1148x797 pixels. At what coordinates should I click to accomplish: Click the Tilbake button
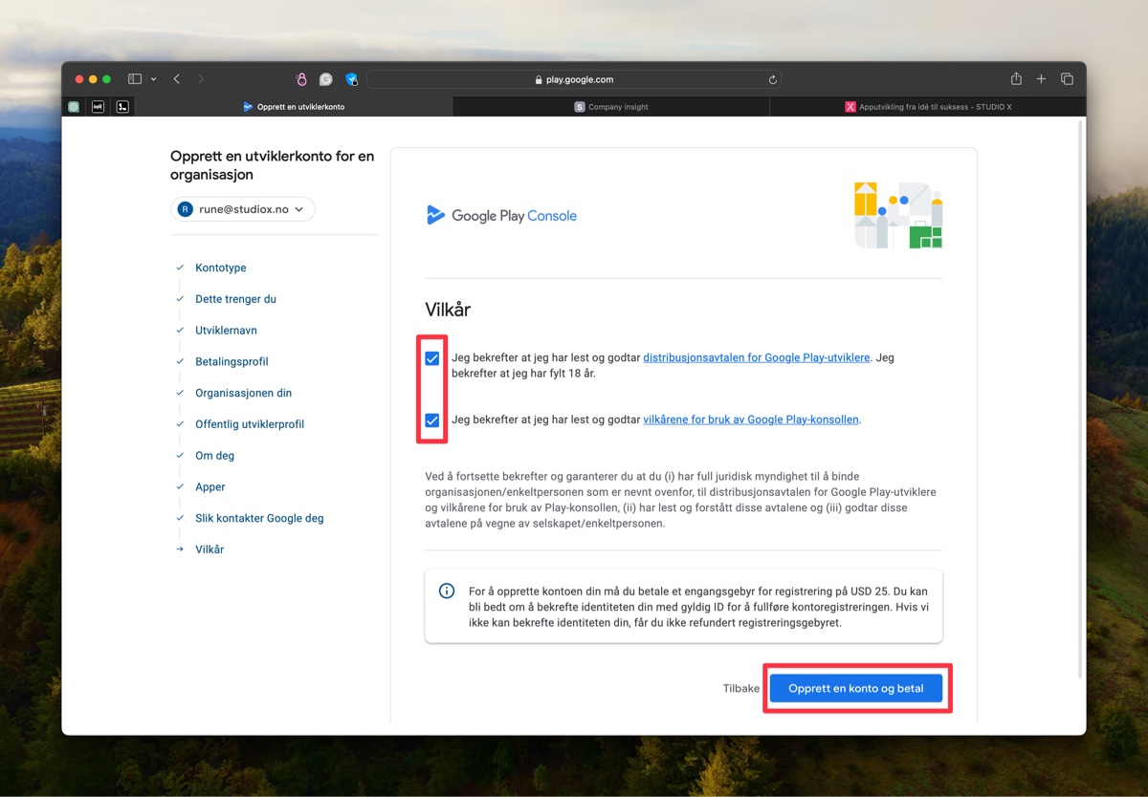pos(741,688)
